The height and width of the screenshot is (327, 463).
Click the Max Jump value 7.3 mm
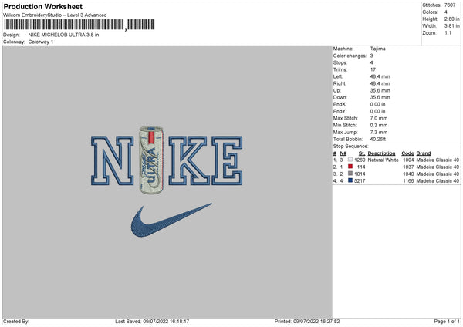click(379, 132)
